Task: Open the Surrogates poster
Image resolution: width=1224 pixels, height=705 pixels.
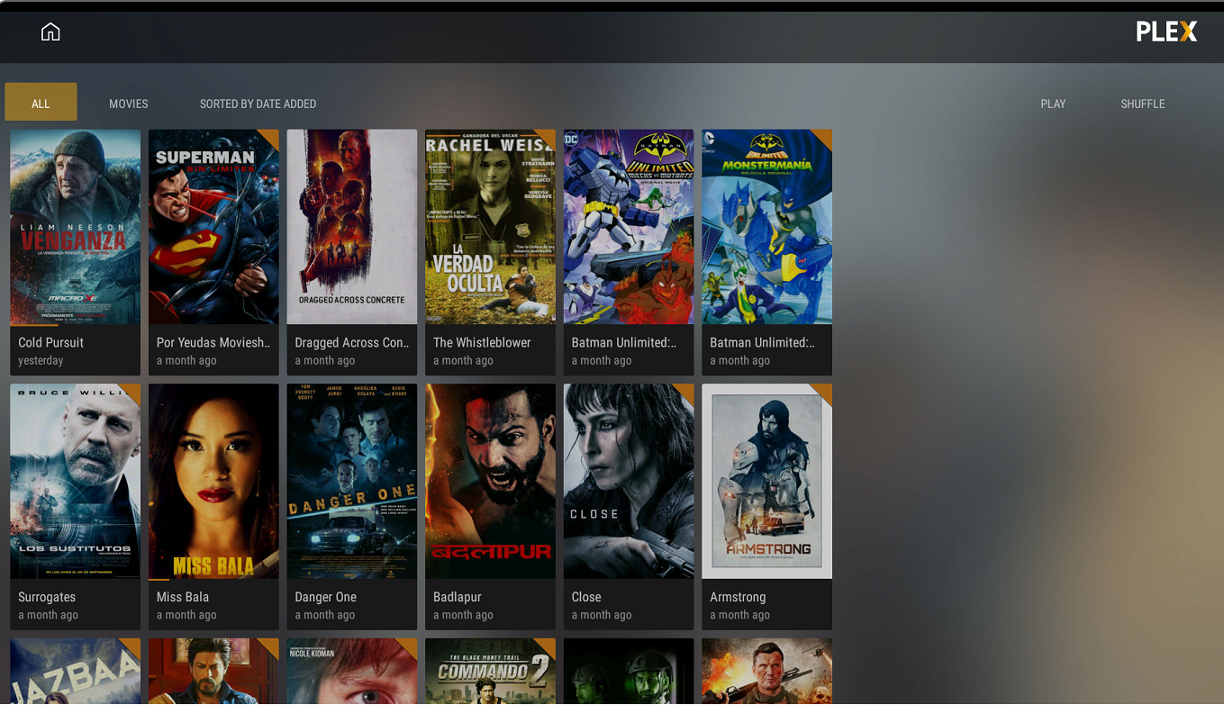Action: tap(75, 482)
